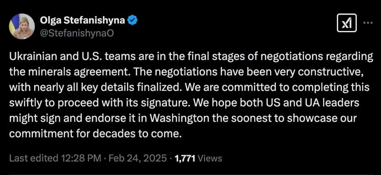
Task: Open the three-dot more options menu
Action: point(368,23)
